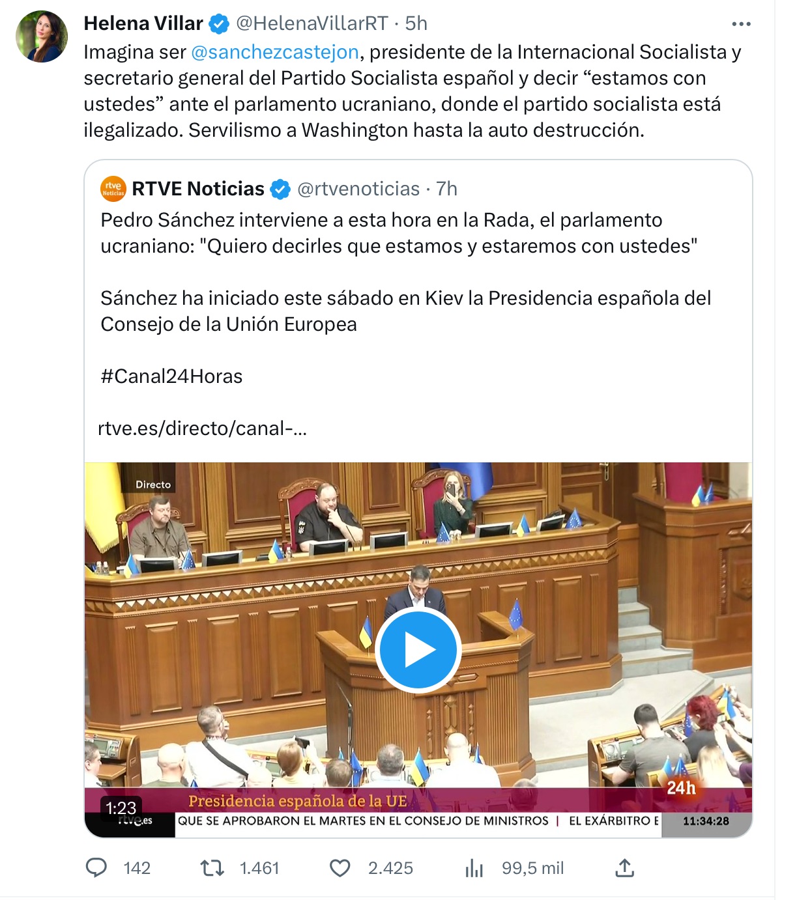Click the 7h quoted tweet timestamp
Viewport: 797px width, 900px height.
tap(446, 189)
